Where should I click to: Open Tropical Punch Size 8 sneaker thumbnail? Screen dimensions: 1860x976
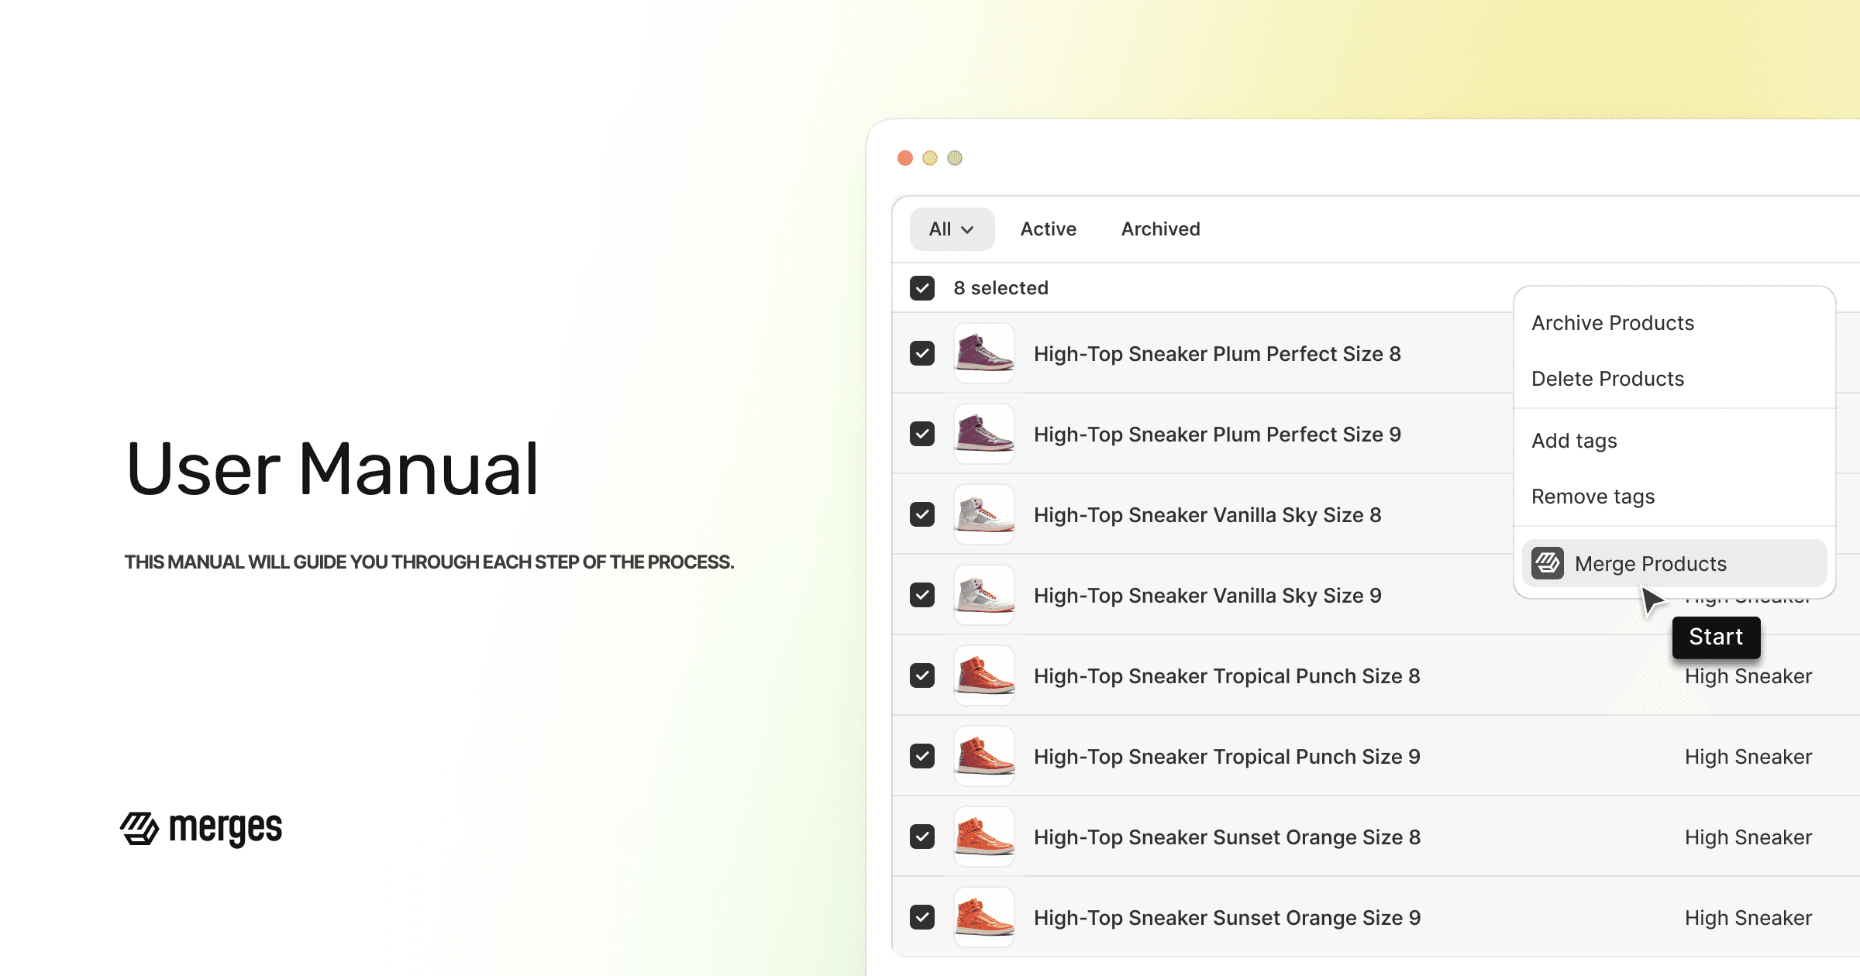(x=984, y=675)
